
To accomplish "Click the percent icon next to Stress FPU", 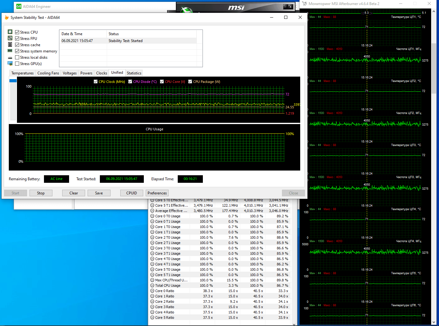I will pos(10,38).
